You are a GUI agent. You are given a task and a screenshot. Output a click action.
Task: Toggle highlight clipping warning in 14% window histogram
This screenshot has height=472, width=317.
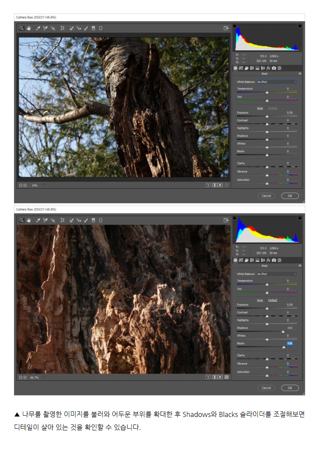click(x=299, y=26)
